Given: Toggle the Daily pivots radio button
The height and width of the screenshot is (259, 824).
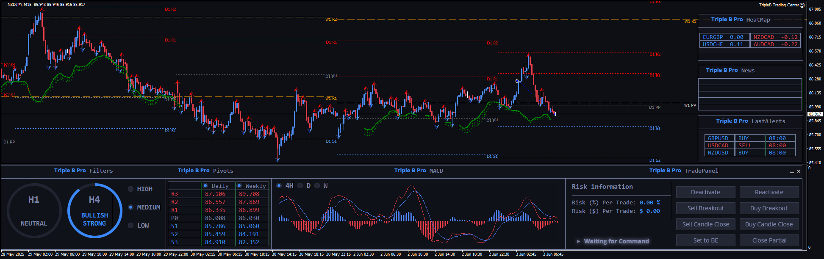Looking at the screenshot, I should click(205, 186).
